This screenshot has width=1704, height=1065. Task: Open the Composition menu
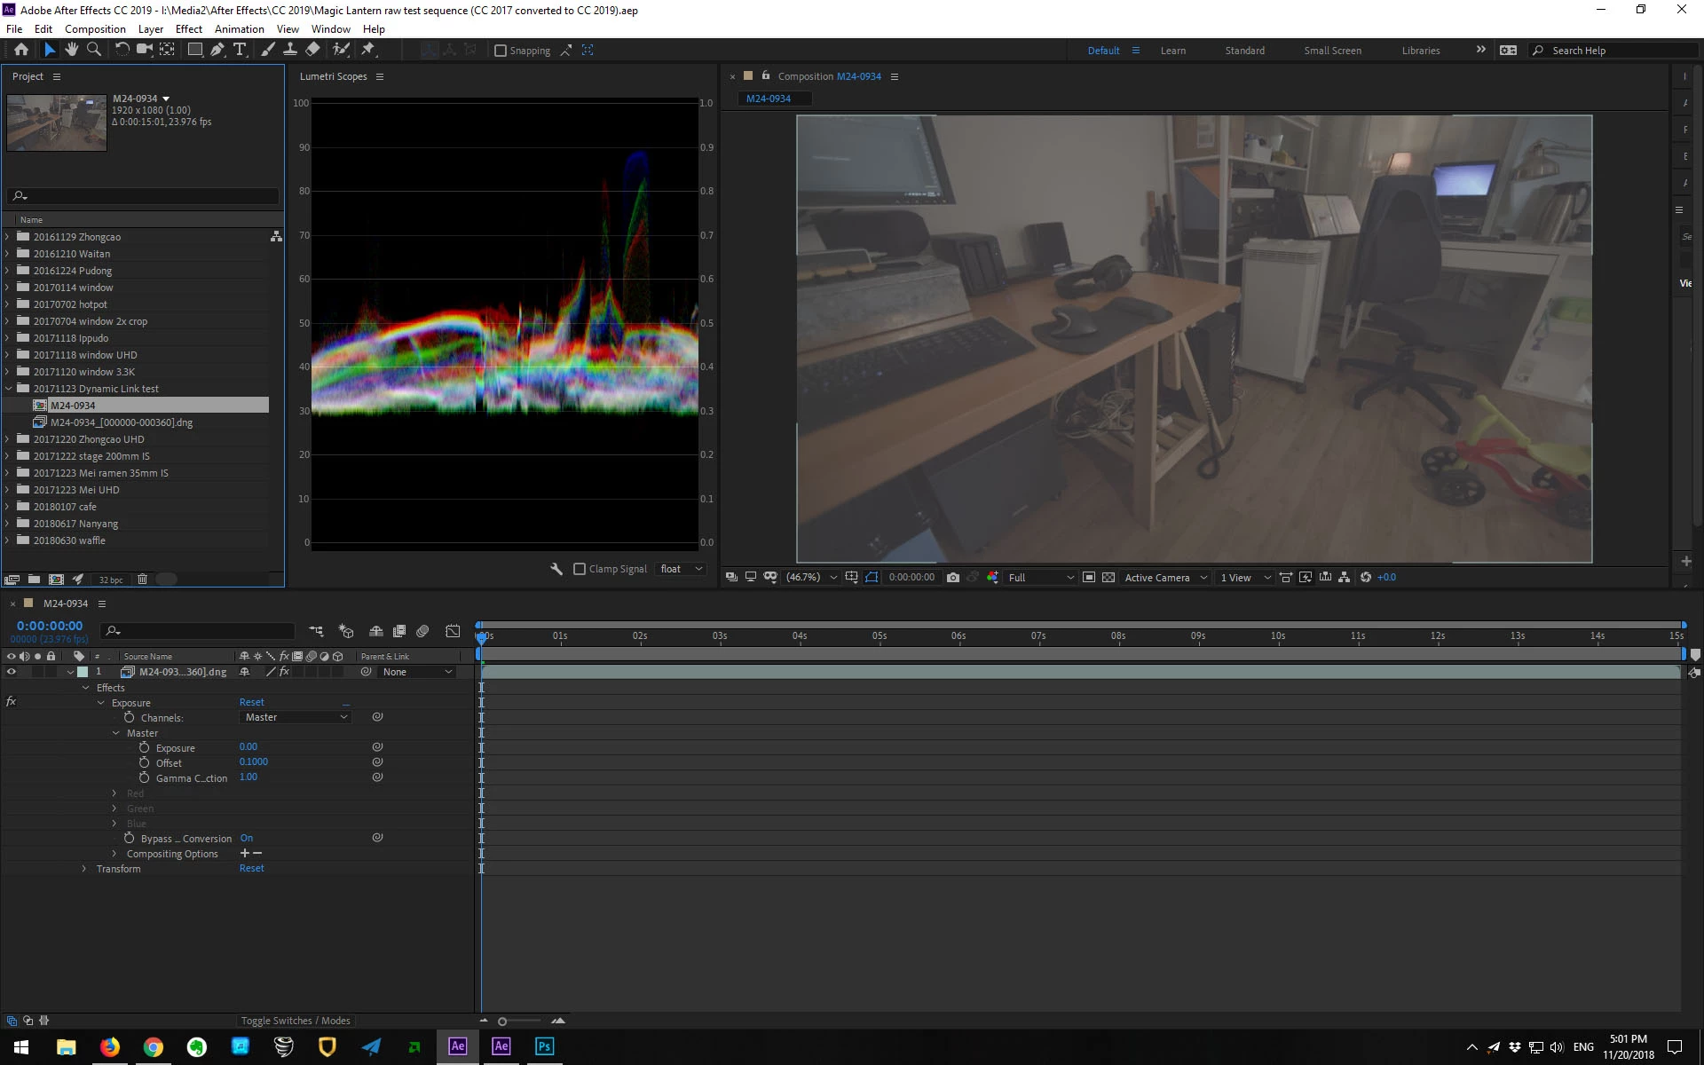point(95,29)
